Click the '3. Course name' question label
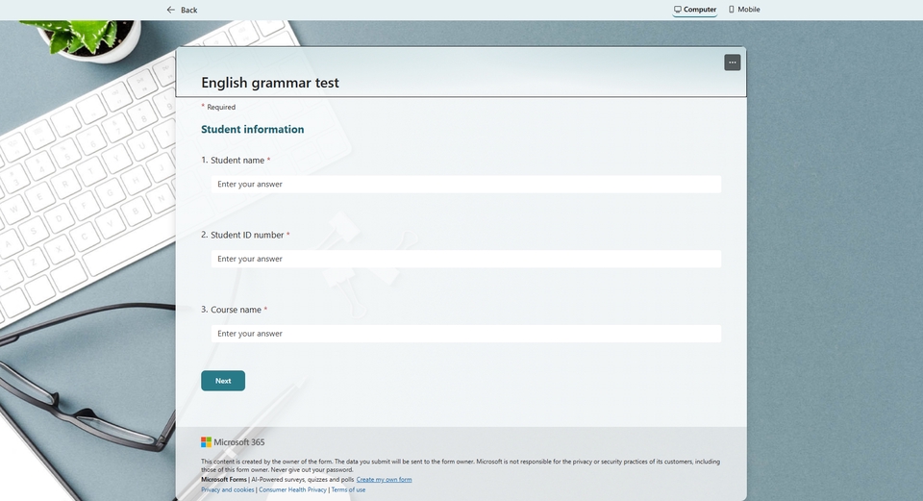This screenshot has height=501, width=923. [235, 310]
